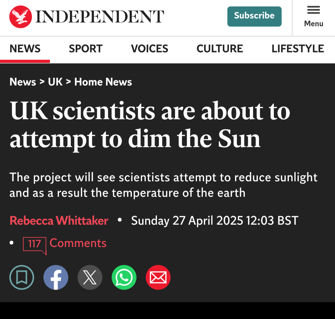Open the hamburger Menu icon
Screen dimensions: 335x319
coord(313,10)
